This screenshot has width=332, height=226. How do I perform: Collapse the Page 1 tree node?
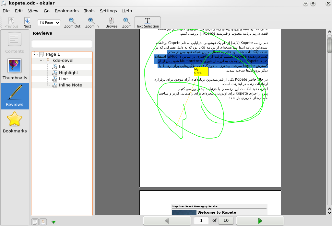click(34, 54)
